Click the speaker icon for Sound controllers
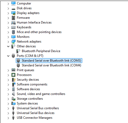The width and height of the screenshot is (128, 123). point(13,94)
